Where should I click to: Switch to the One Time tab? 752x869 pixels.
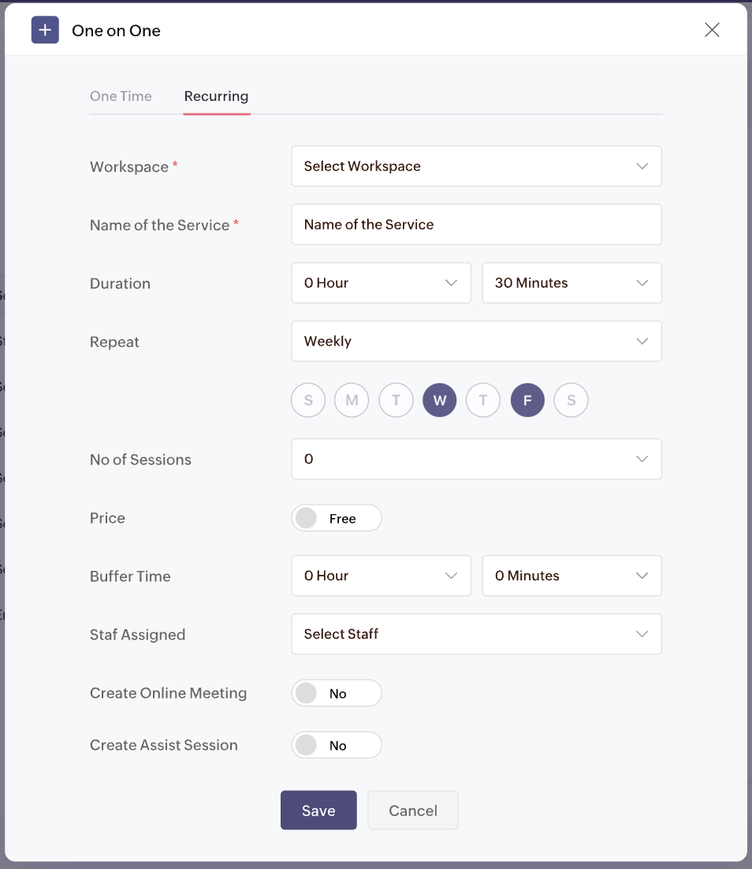point(121,96)
